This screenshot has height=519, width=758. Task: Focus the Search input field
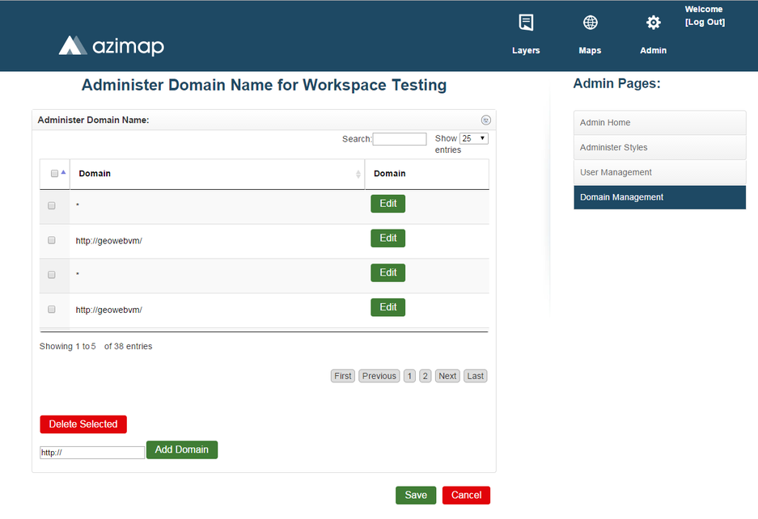point(399,139)
